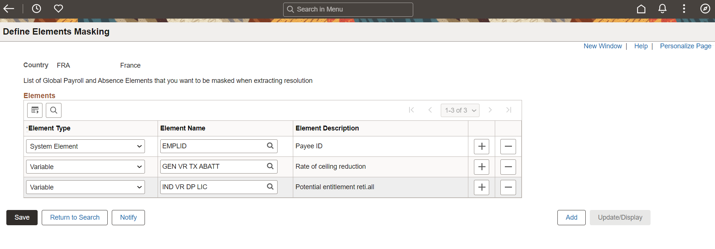Viewport: 715px width, 249px height.
Task: Click Rate of ceiling reduction text
Action: click(x=330, y=166)
